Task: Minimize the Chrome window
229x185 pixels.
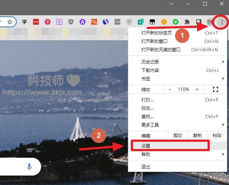Action: tap(188, 4)
